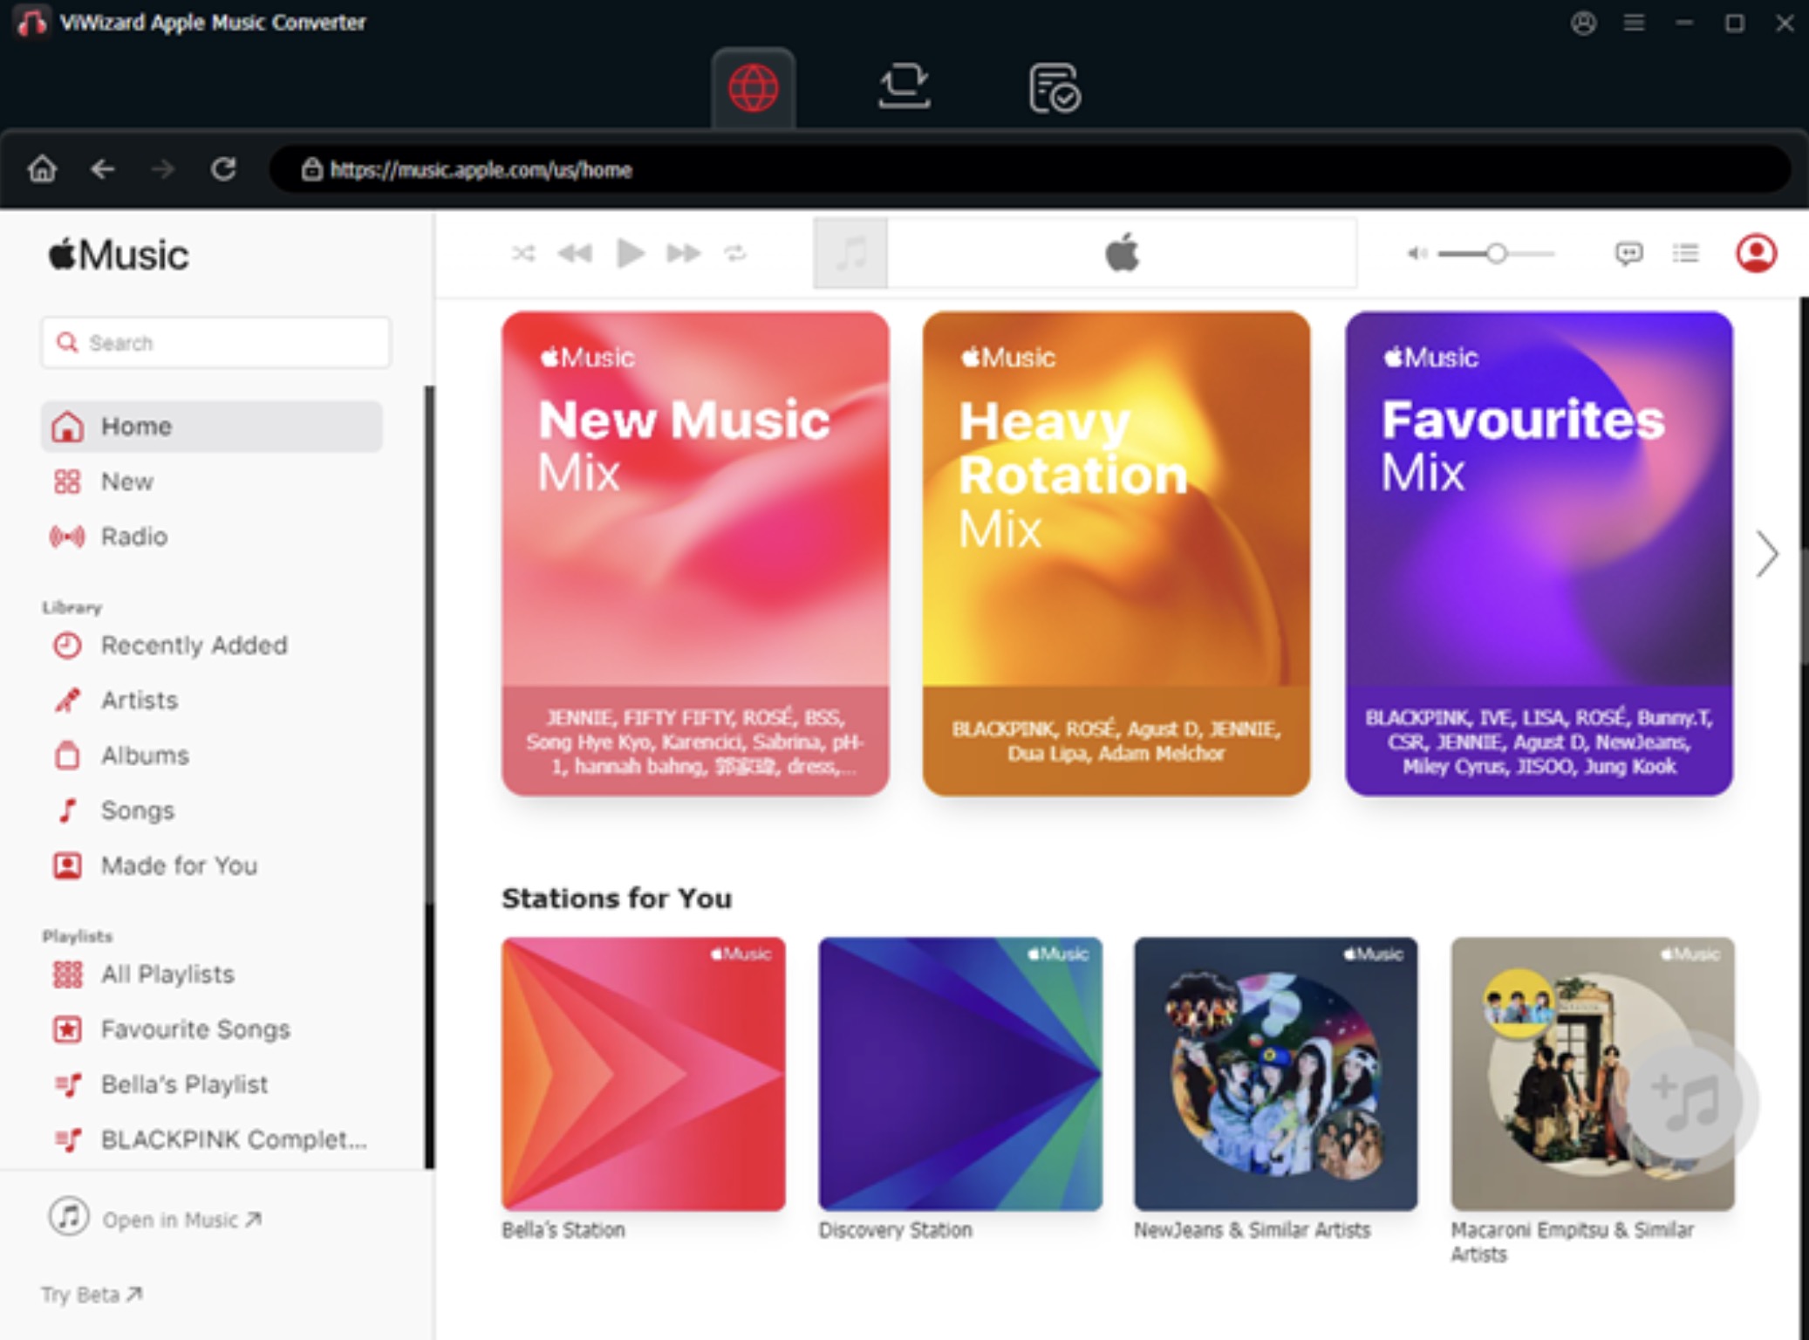1809x1340 pixels.
Task: Open the Converting list tab icon
Action: point(904,86)
